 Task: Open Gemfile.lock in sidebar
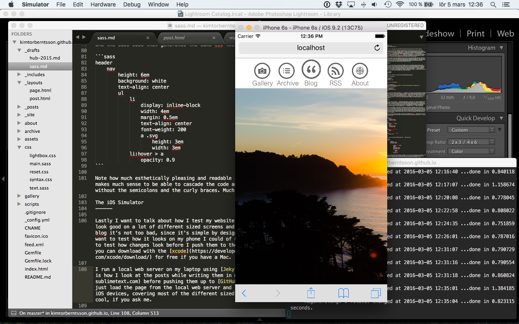click(38, 261)
